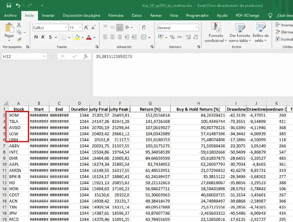The width and height of the screenshot is (293, 222).
Task: Click the increase font size icon
Action: [86, 28]
